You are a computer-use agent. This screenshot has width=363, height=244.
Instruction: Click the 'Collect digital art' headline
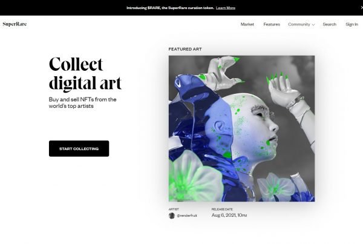tap(85, 73)
